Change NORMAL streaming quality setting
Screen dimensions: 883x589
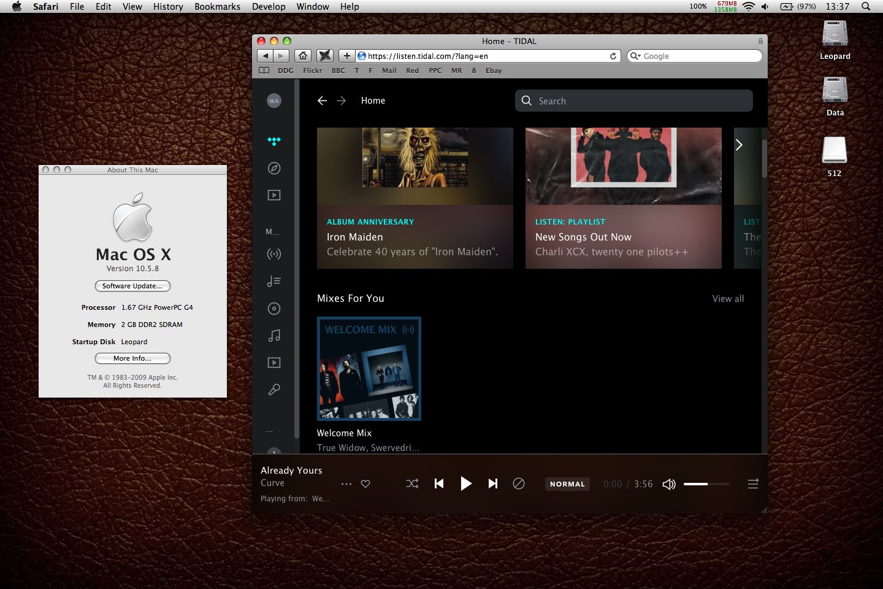click(567, 484)
